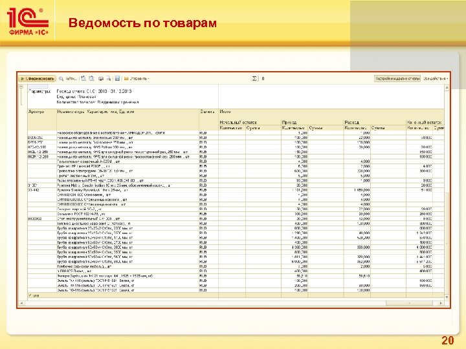Collapse the Параметры group with minus box
The image size is (466, 349).
(x=21, y=87)
